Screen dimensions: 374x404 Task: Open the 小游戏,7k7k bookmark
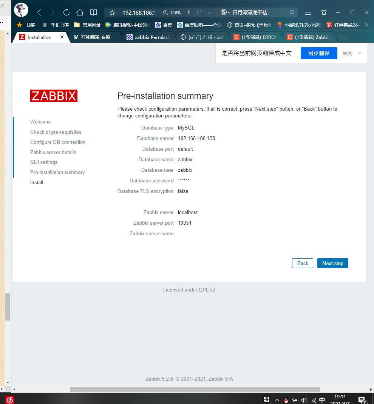299,25
